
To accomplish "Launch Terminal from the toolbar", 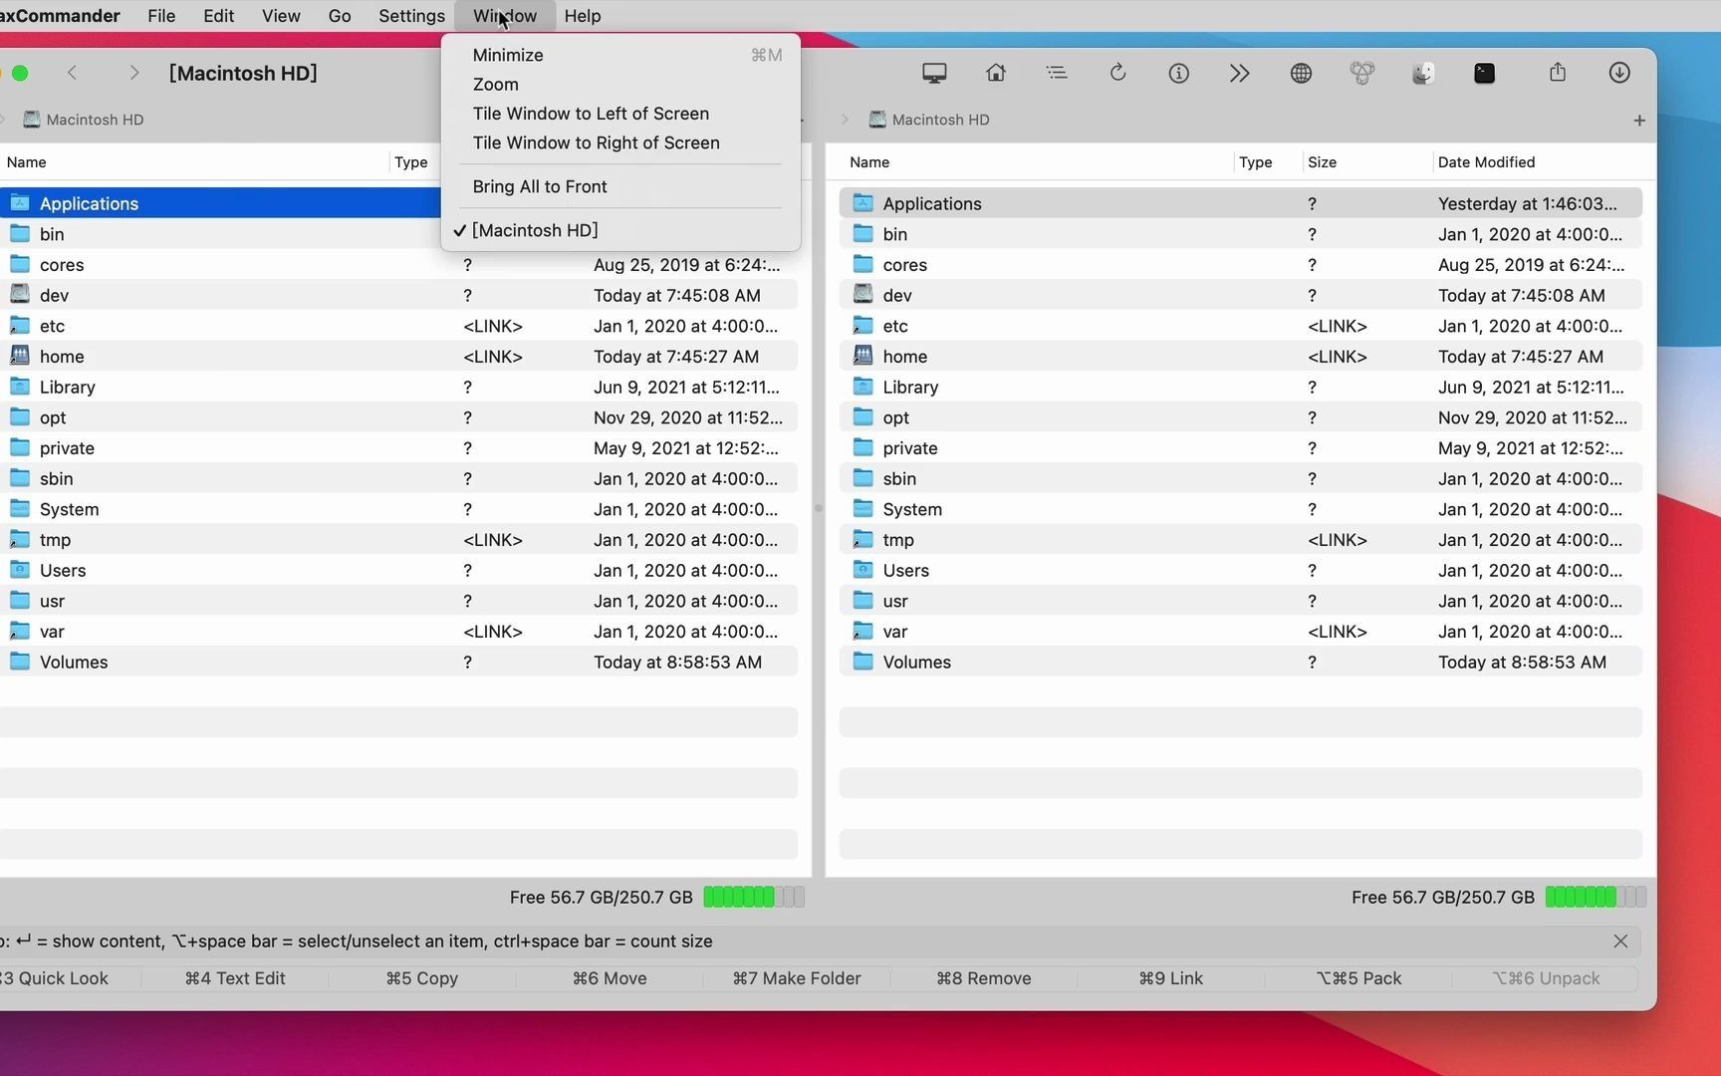I will pos(1484,73).
